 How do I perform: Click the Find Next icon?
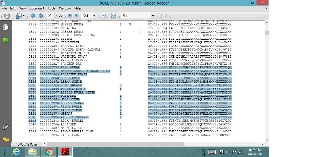tap(168, 16)
